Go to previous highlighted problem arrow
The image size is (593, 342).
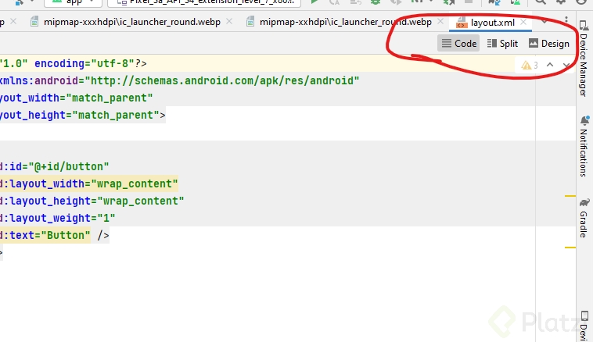coord(550,65)
